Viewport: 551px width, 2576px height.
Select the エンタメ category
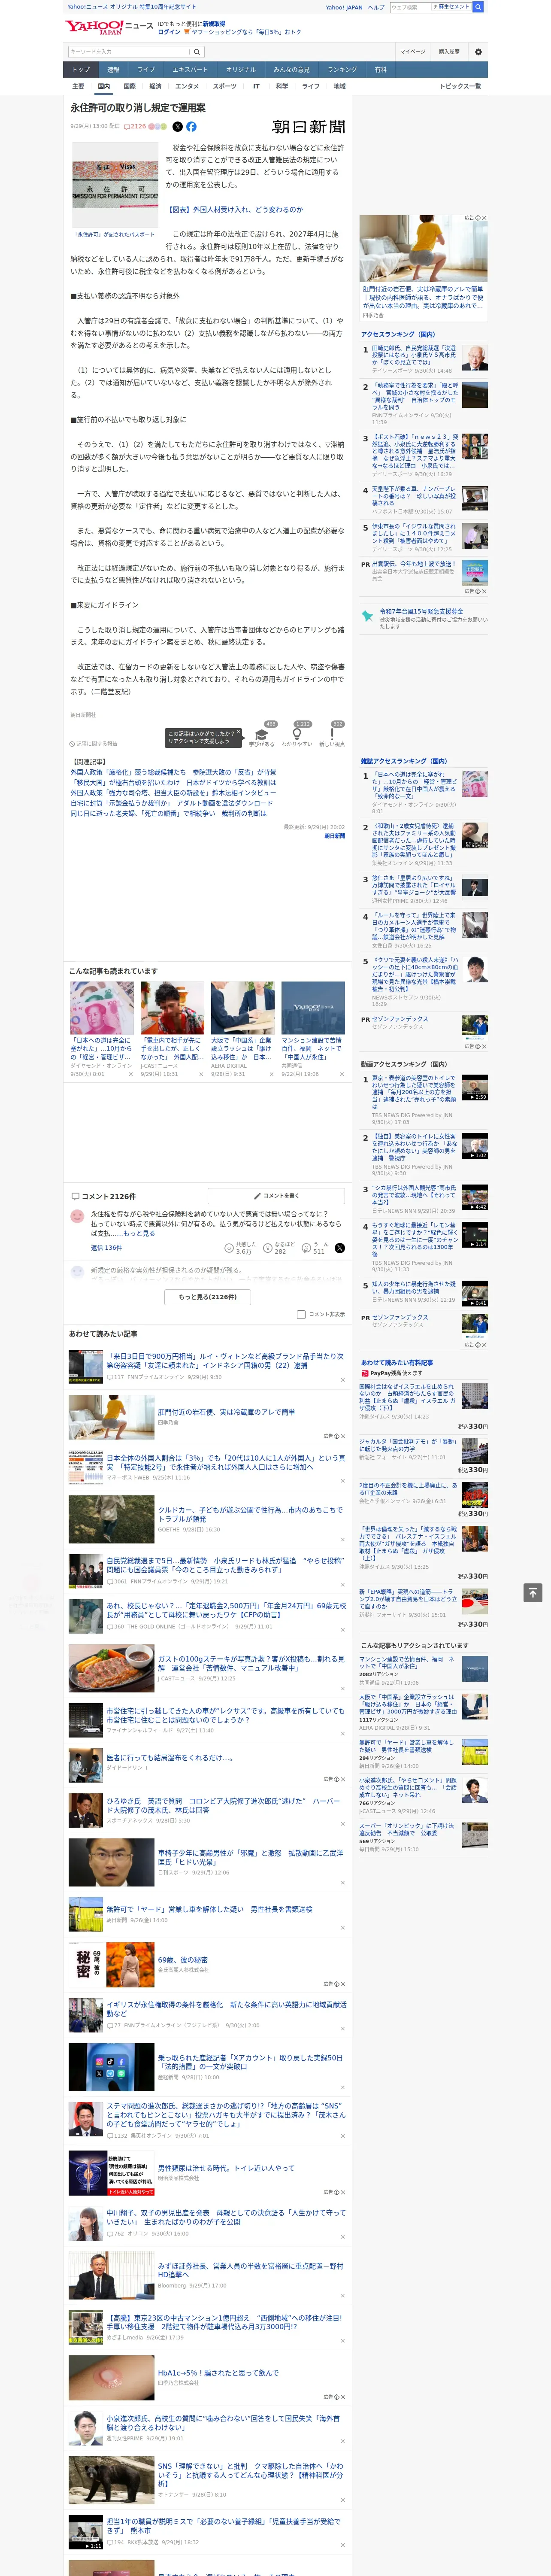click(187, 86)
